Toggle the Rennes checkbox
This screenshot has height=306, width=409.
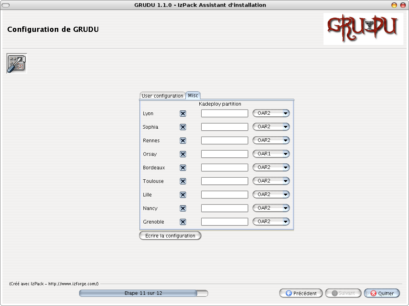point(183,141)
